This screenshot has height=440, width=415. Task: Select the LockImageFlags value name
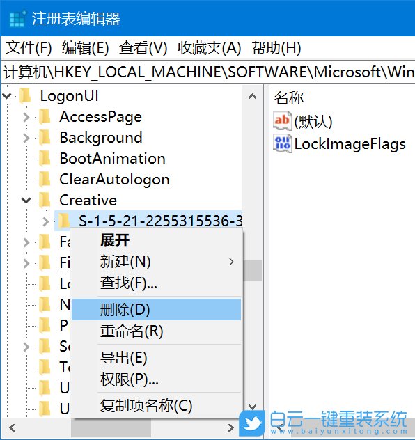pos(350,144)
